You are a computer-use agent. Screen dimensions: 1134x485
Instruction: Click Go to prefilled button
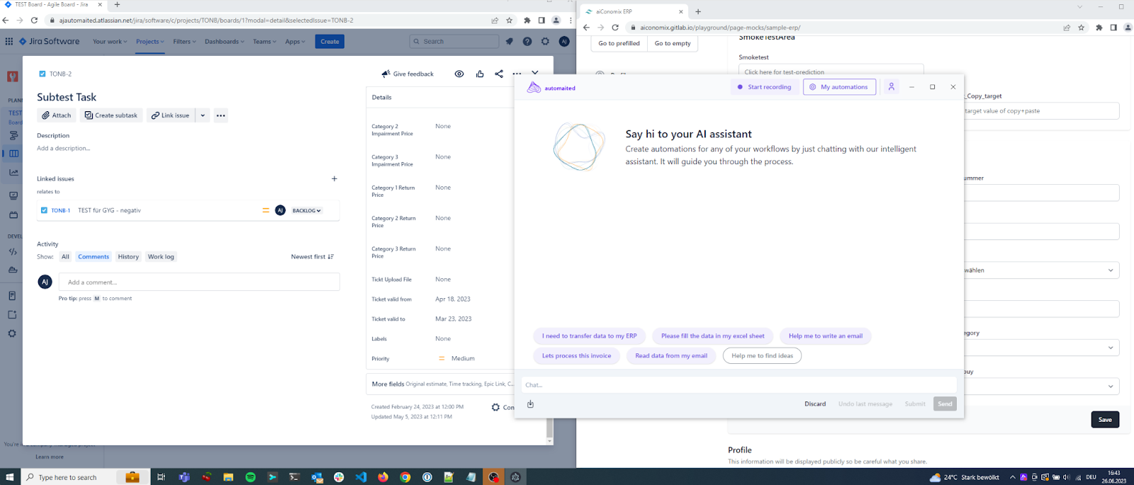coord(619,43)
